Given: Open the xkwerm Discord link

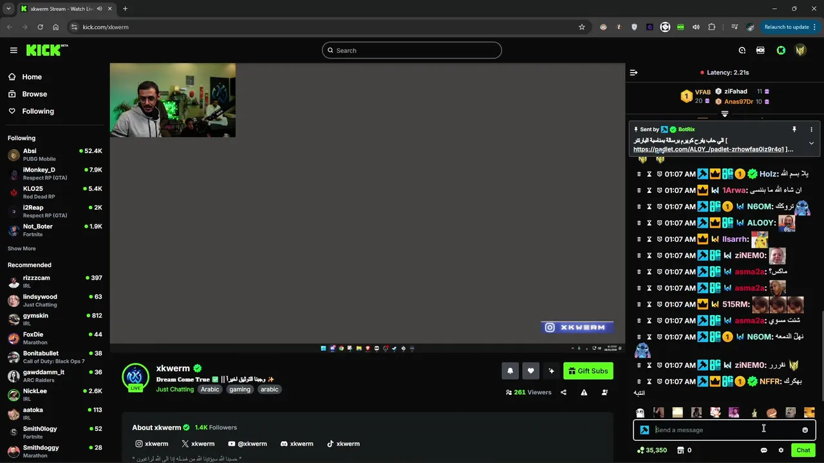Looking at the screenshot, I should tap(297, 444).
